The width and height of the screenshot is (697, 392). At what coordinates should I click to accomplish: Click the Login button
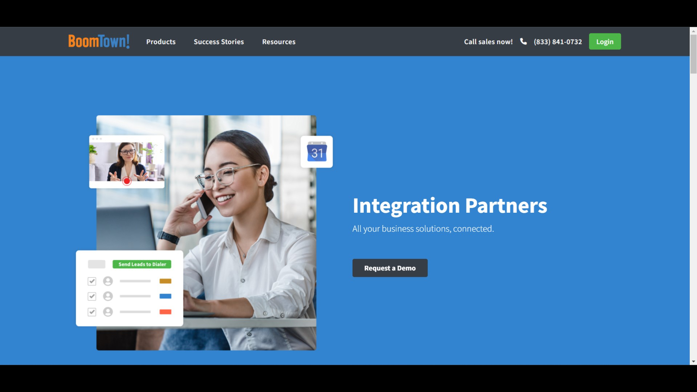click(604, 42)
